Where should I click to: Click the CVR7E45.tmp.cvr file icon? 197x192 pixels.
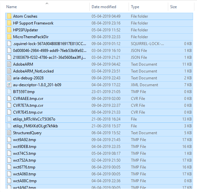click(9, 112)
